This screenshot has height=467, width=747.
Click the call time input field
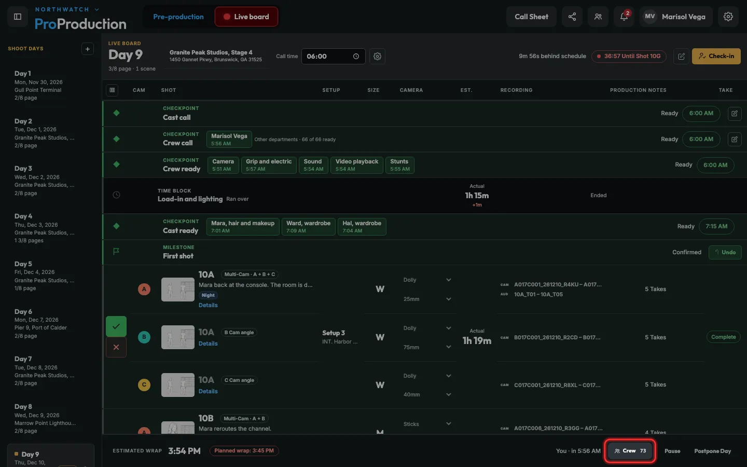coord(334,56)
